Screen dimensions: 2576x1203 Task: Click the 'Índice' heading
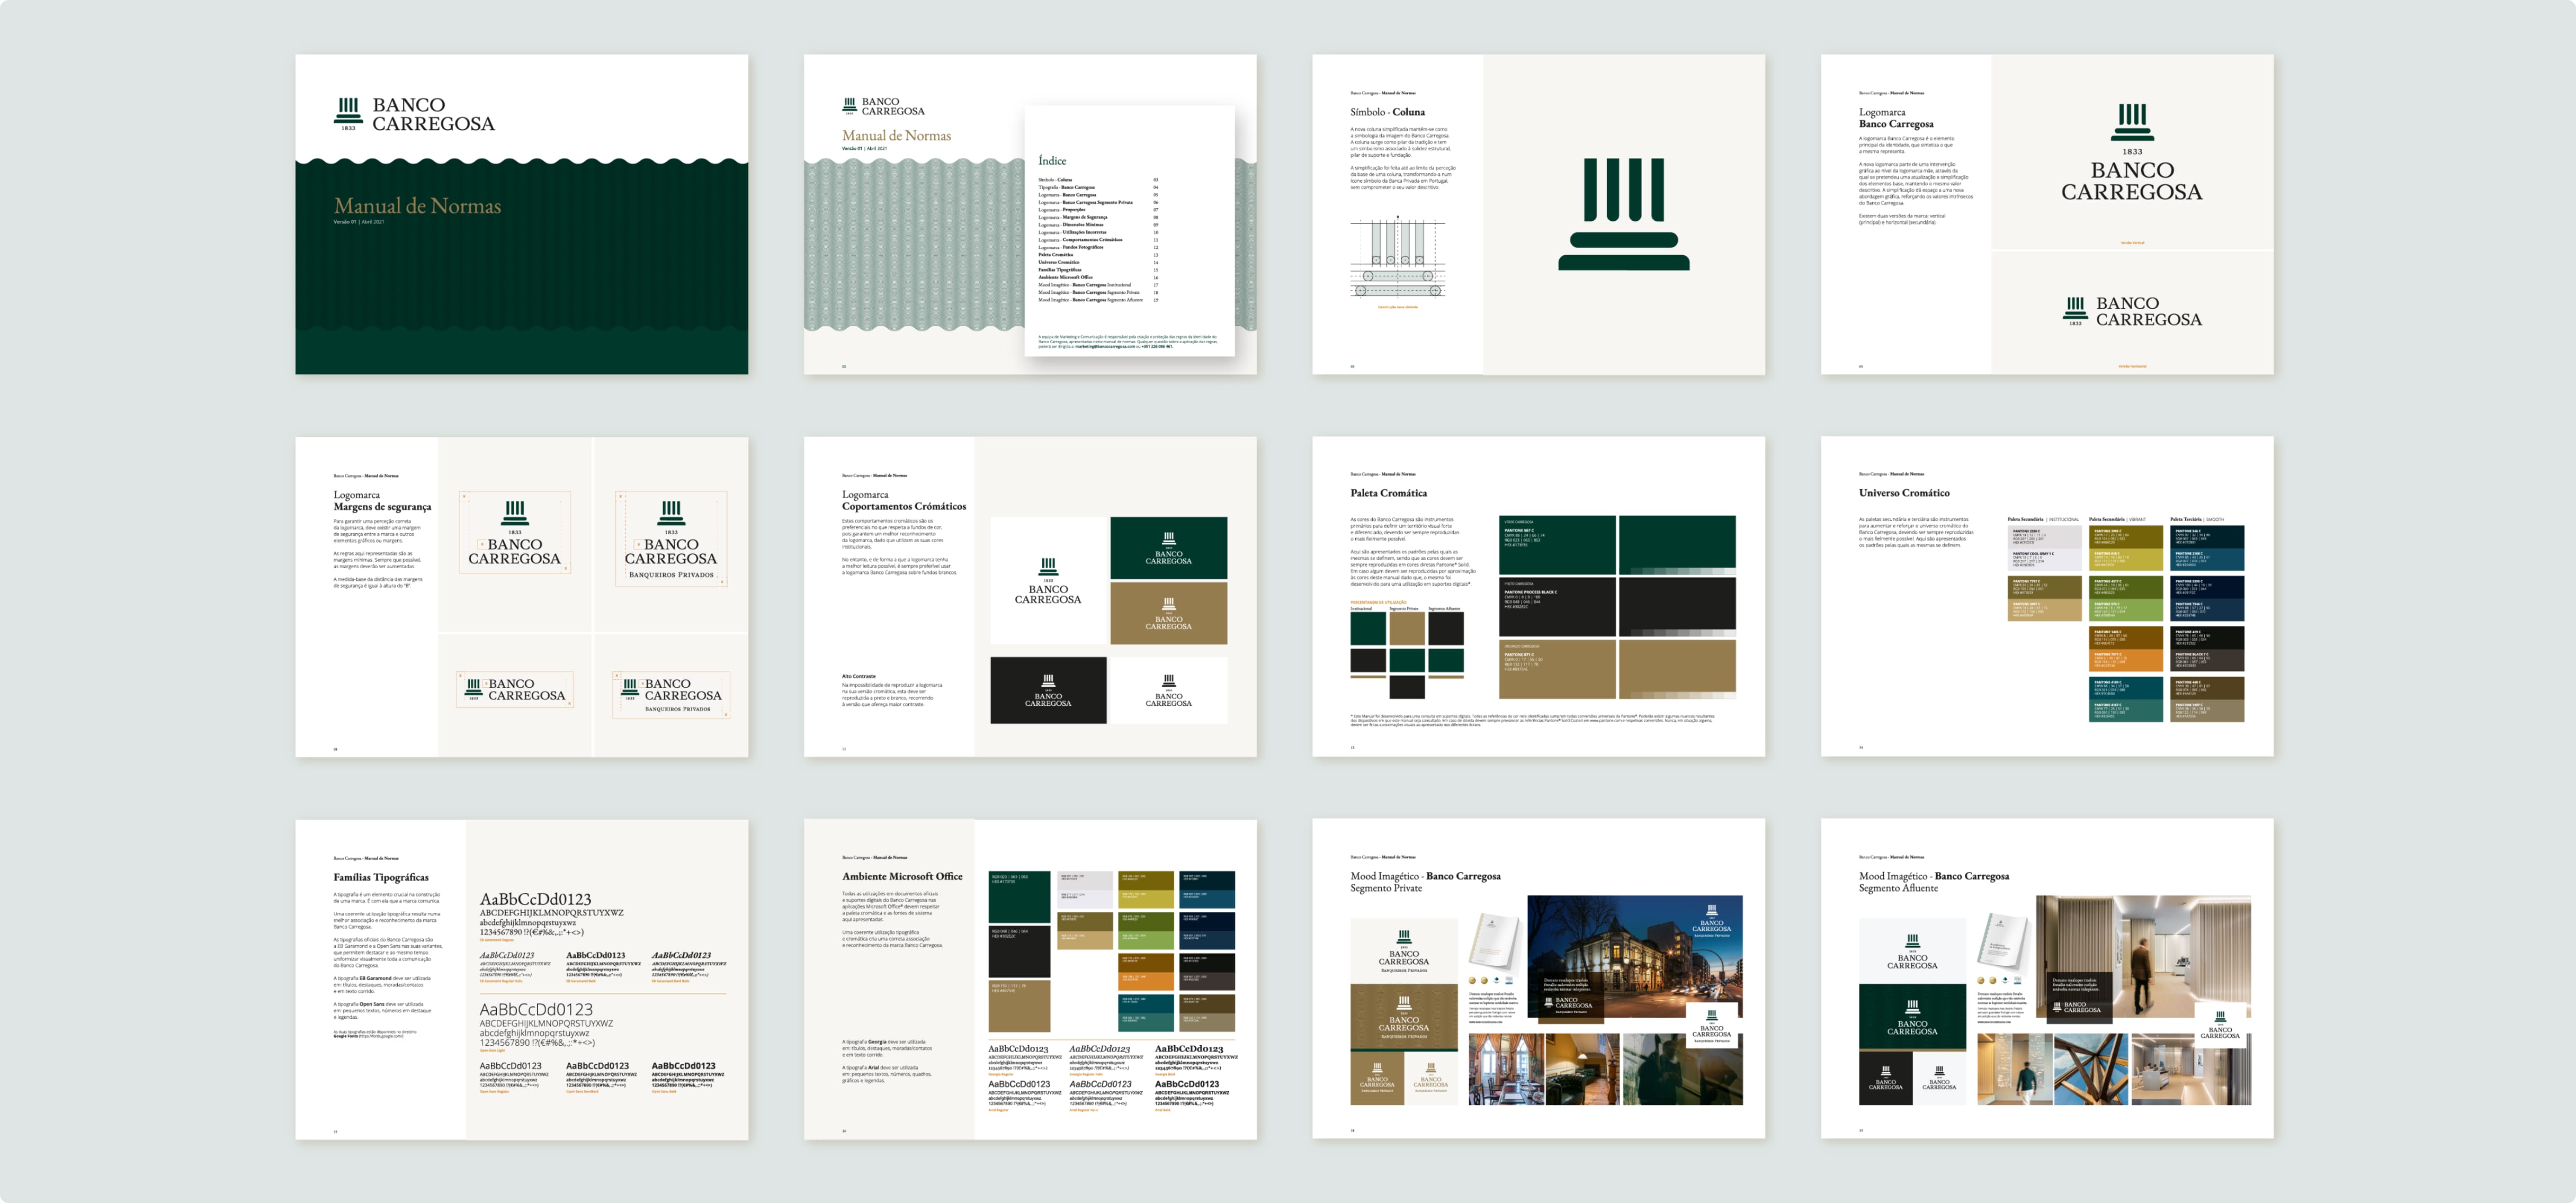coord(1052,160)
